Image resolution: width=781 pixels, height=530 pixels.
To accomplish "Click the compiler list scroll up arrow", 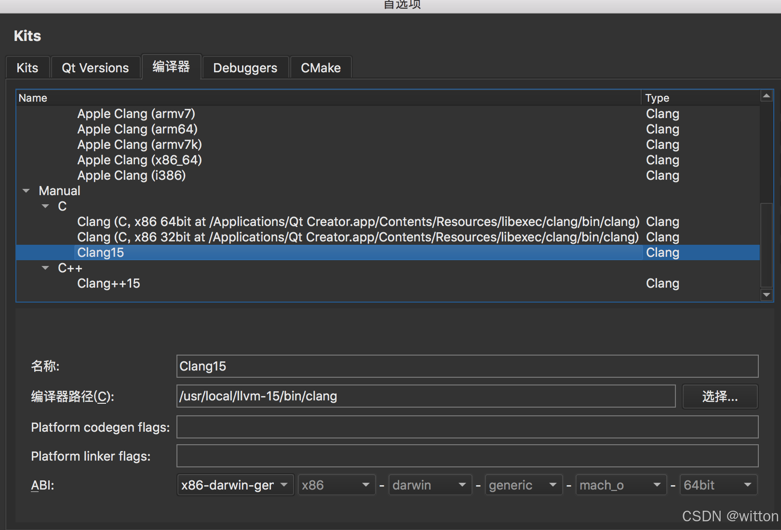I will point(766,96).
